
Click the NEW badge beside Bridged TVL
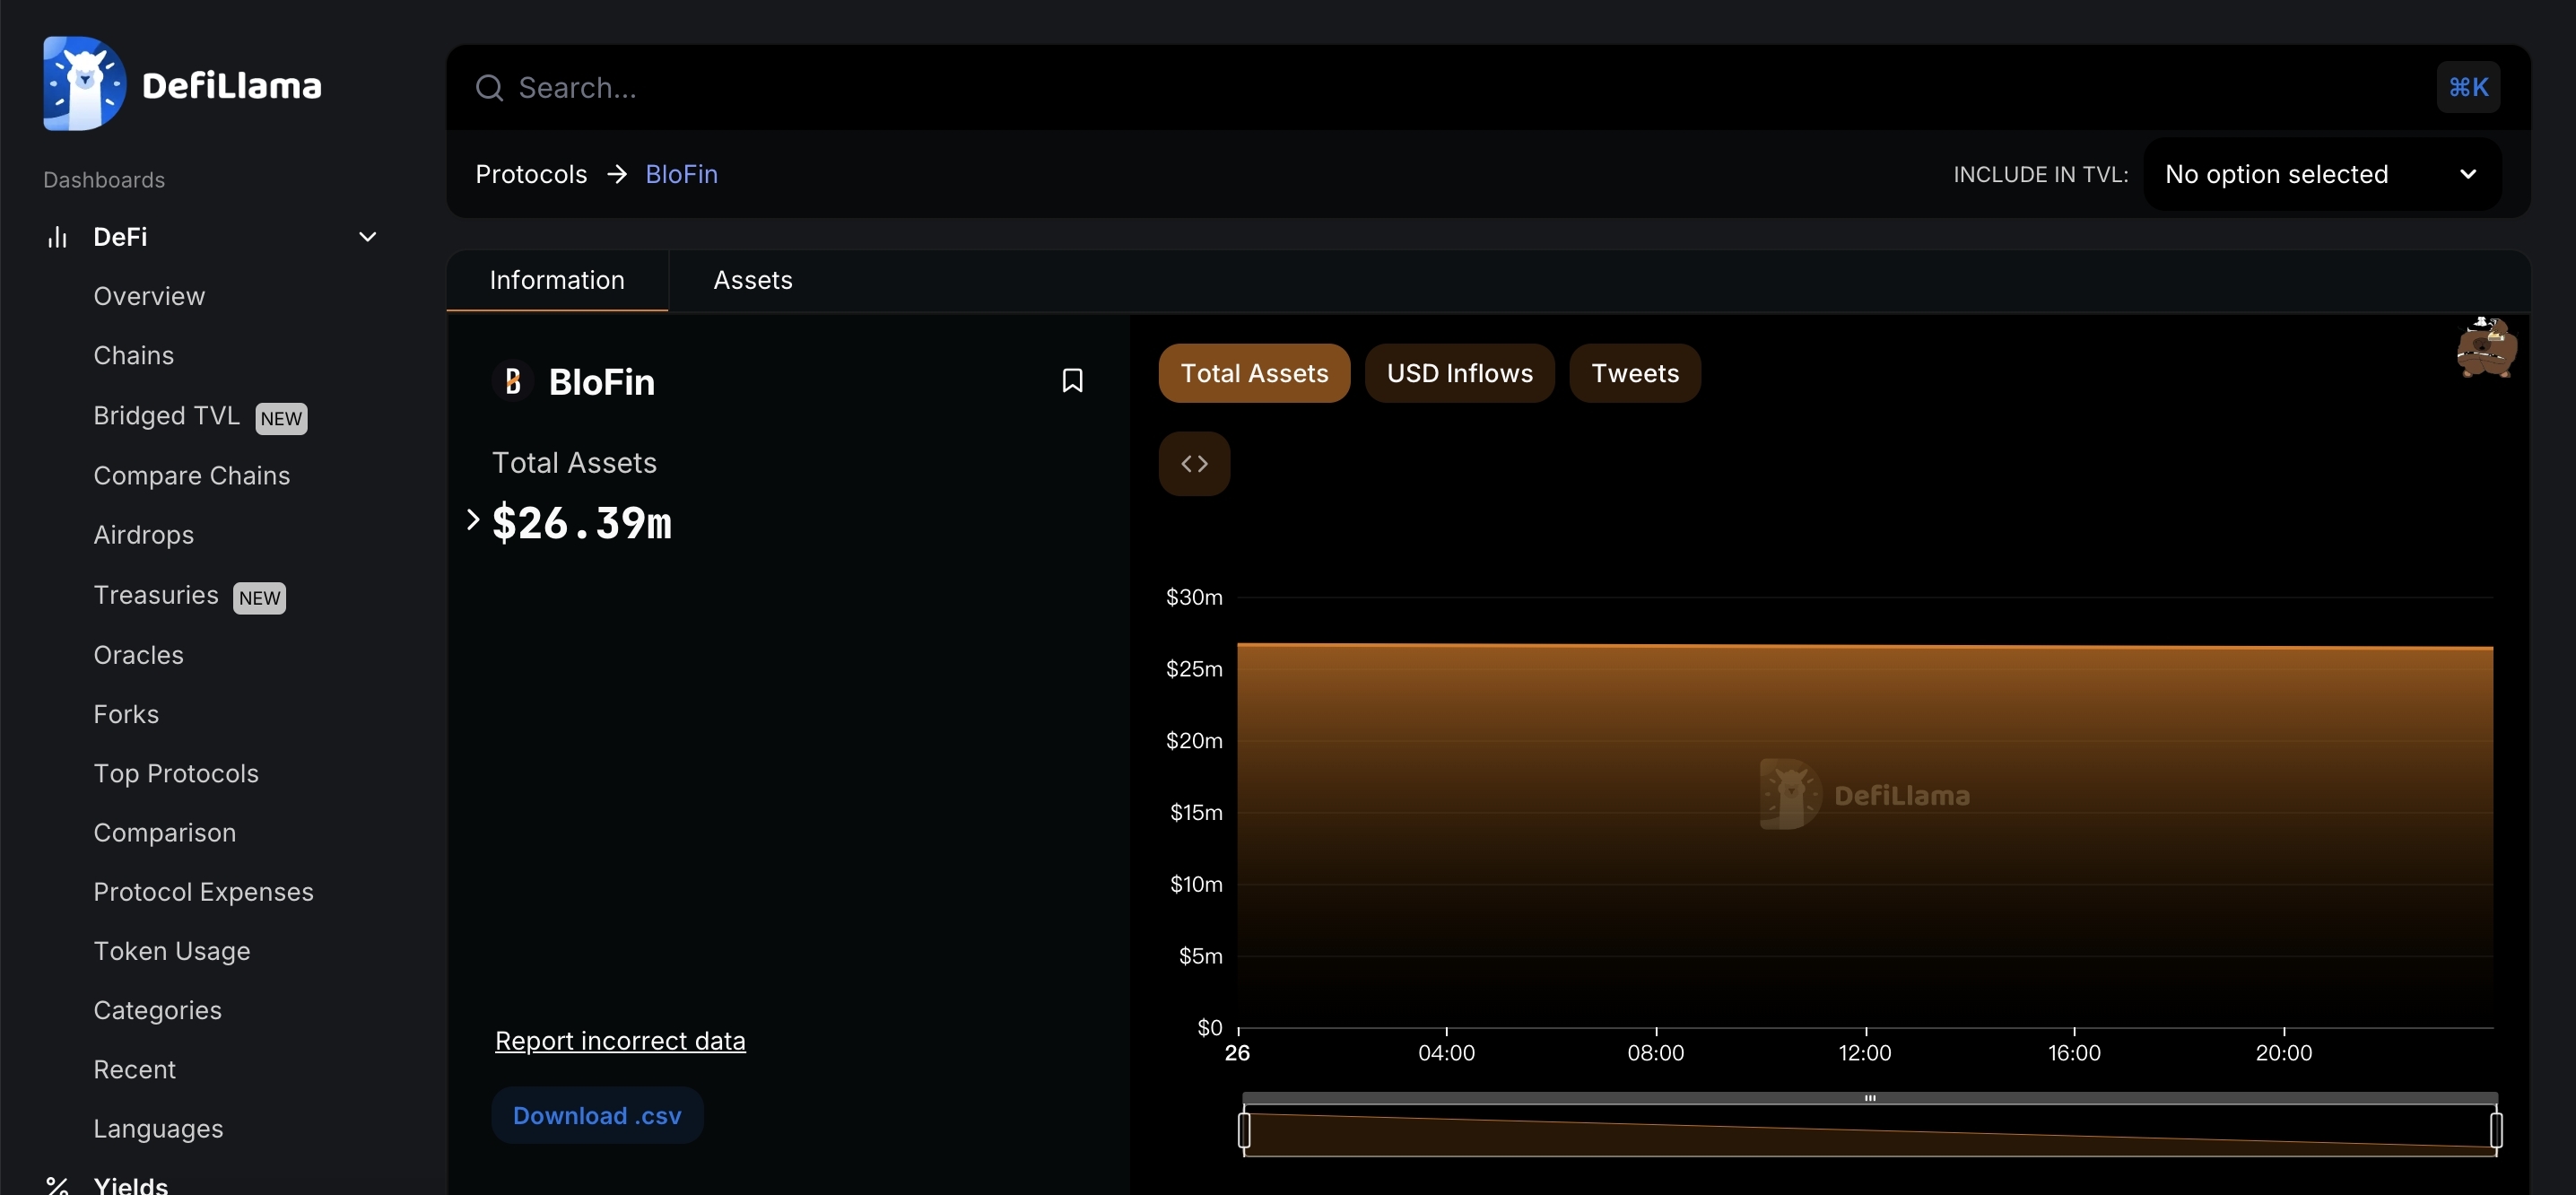(x=281, y=418)
